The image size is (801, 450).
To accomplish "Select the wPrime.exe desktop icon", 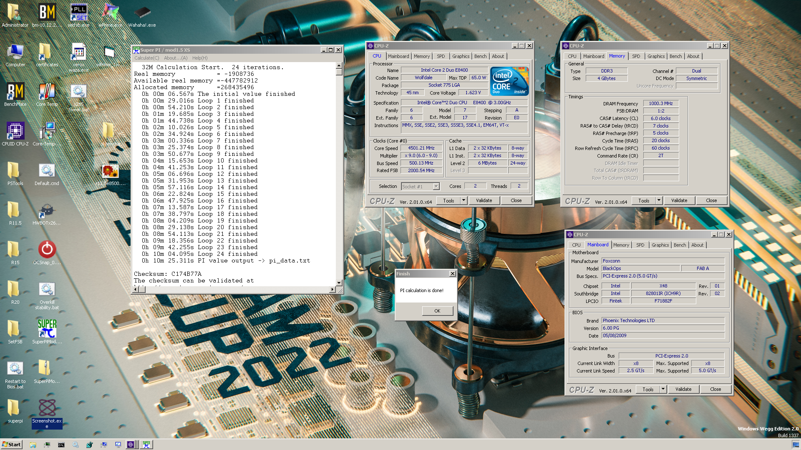I will 110,15.
